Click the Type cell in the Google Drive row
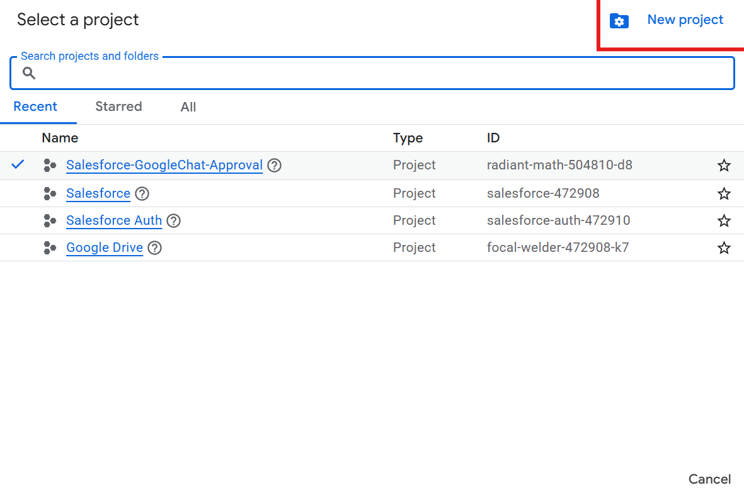This screenshot has width=744, height=500. coord(415,247)
